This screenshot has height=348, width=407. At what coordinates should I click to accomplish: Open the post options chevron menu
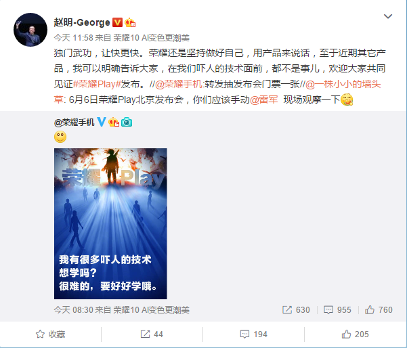point(388,16)
